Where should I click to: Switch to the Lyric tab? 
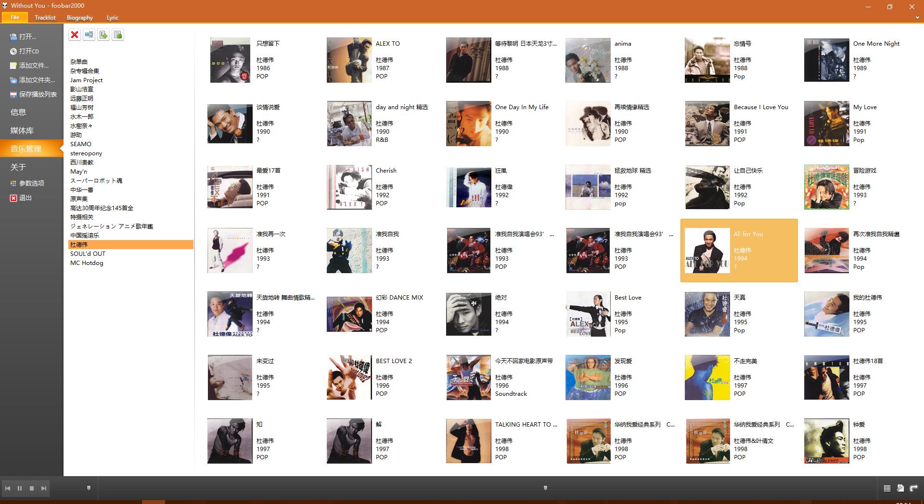pyautogui.click(x=113, y=17)
